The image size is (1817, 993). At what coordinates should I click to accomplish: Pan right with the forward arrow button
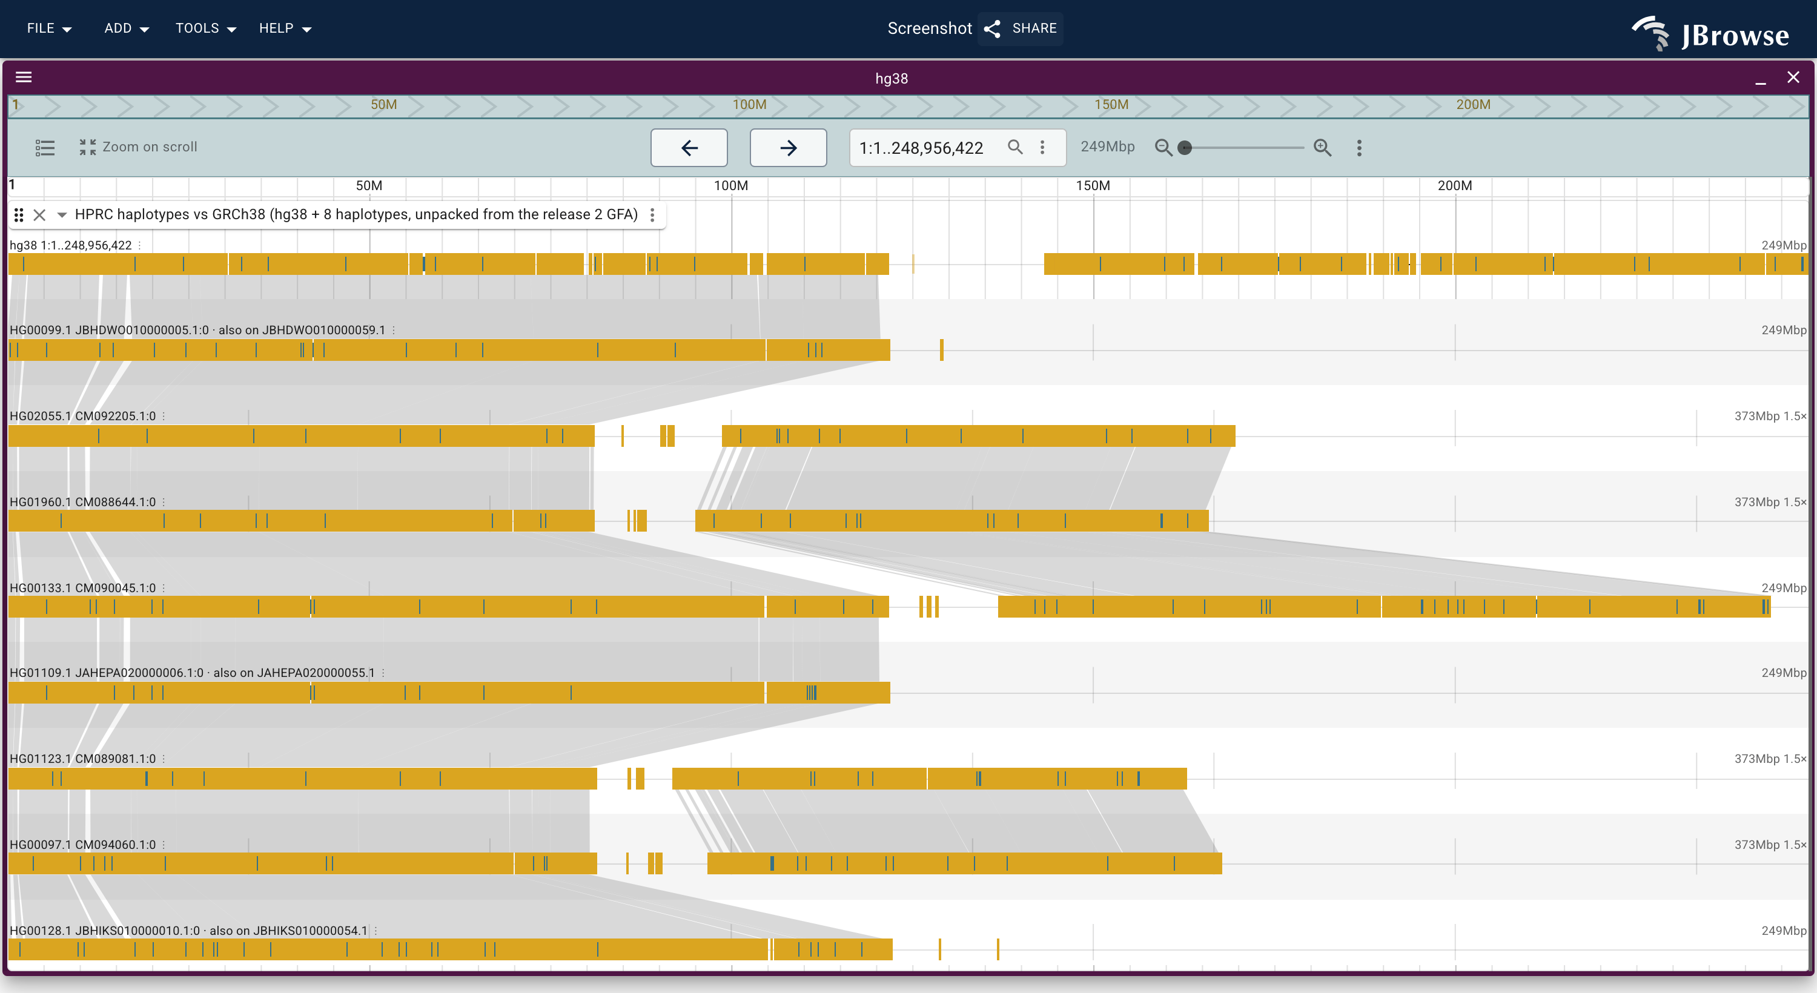[788, 147]
